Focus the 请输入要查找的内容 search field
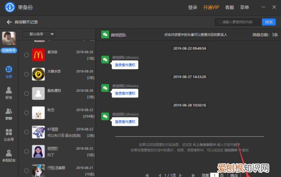Screen dimensions: 281x177 point(238,22)
